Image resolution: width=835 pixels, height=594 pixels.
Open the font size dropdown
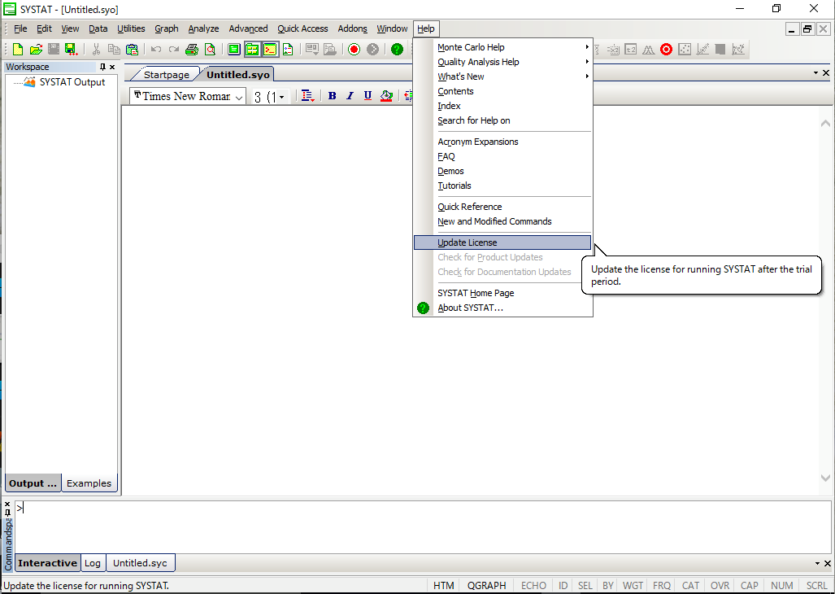pos(281,97)
